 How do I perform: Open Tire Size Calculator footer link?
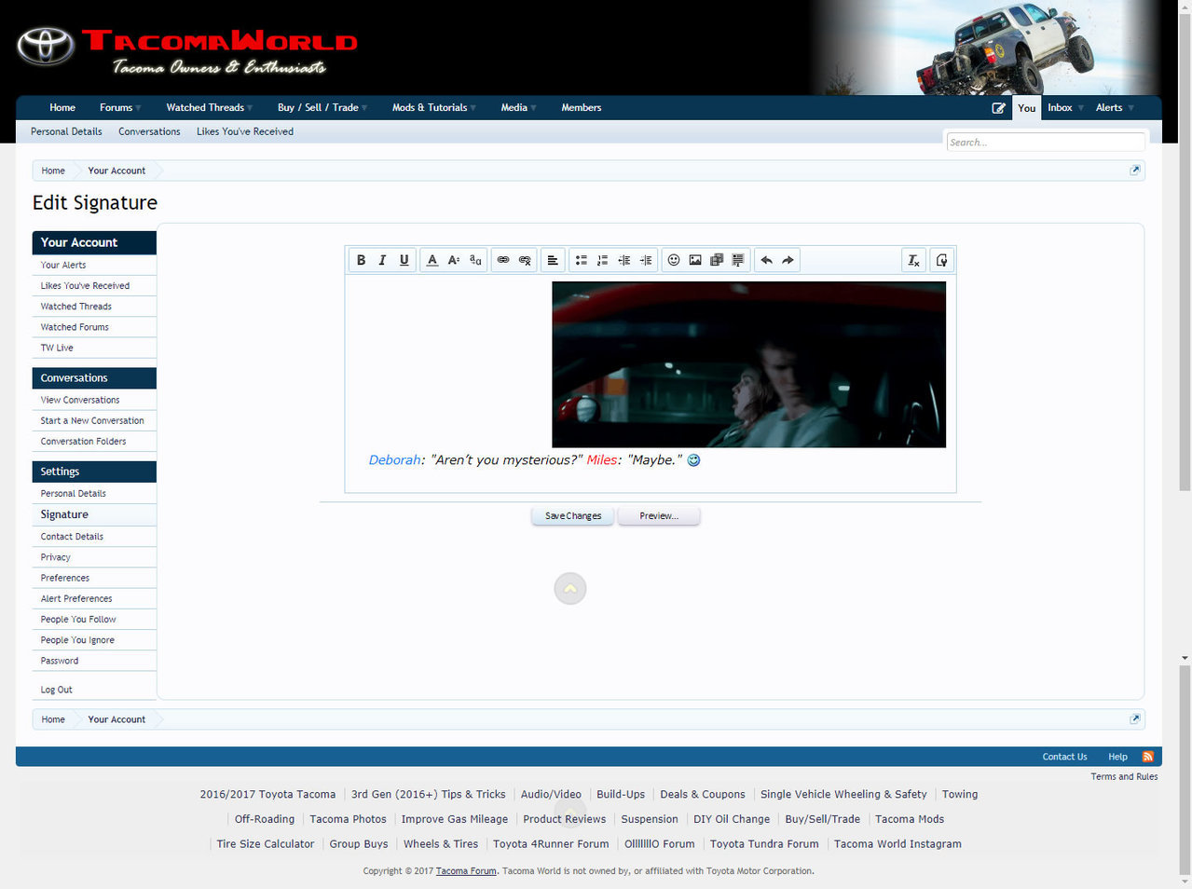point(266,844)
